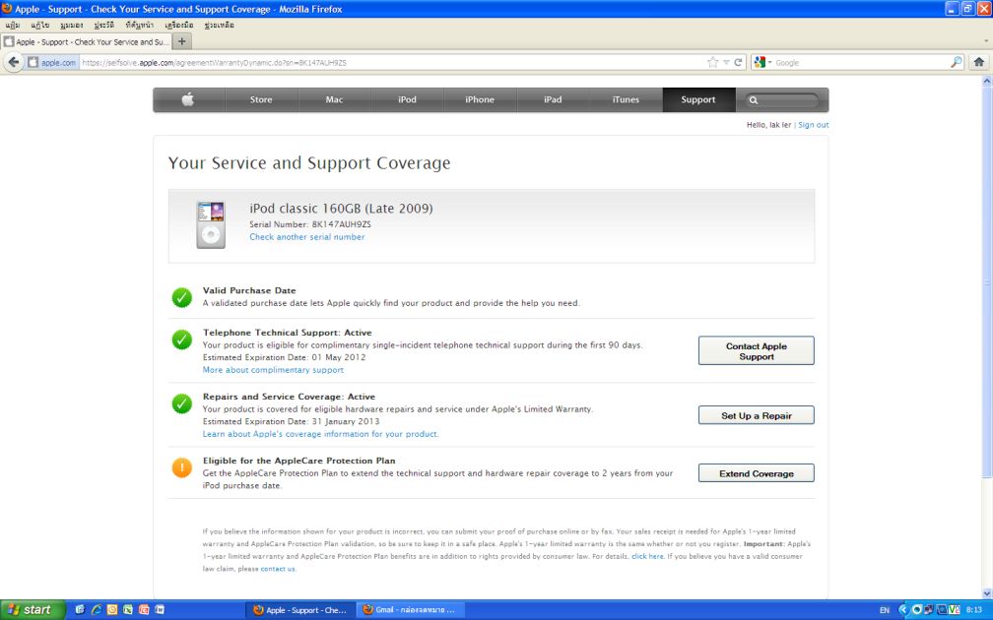Follow the Check another serial number link
Screen dimensions: 993x620
[306, 237]
